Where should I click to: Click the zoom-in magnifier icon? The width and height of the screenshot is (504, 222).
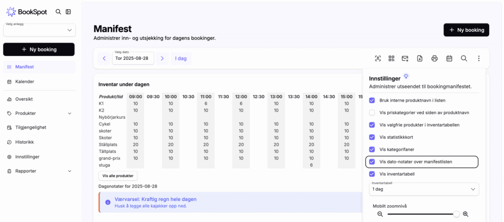(466, 214)
